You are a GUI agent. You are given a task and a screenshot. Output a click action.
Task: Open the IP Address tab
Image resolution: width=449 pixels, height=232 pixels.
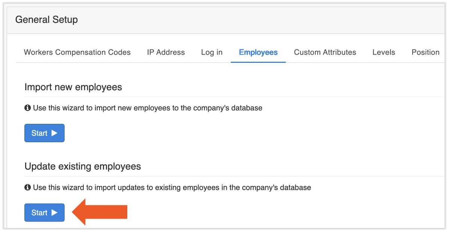point(166,52)
